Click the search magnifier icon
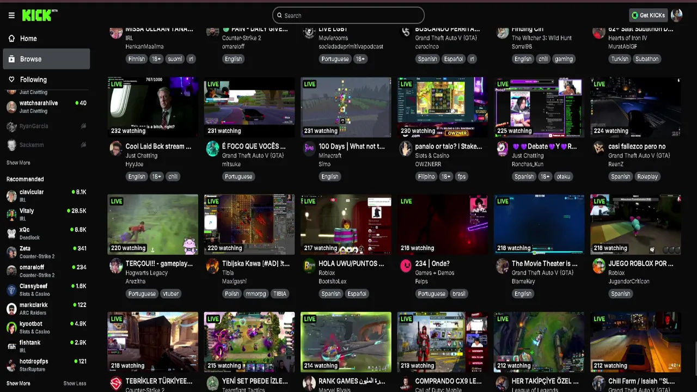Screen dimensions: 697x392 [279, 15]
